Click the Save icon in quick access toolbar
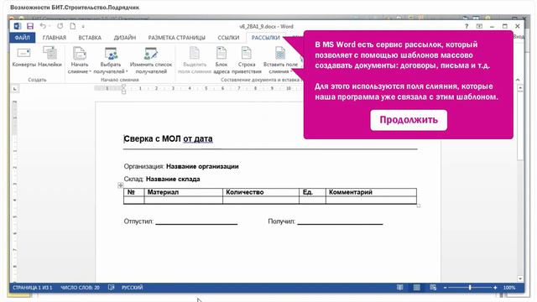Viewport: 537px width, 302px height. 30,26
